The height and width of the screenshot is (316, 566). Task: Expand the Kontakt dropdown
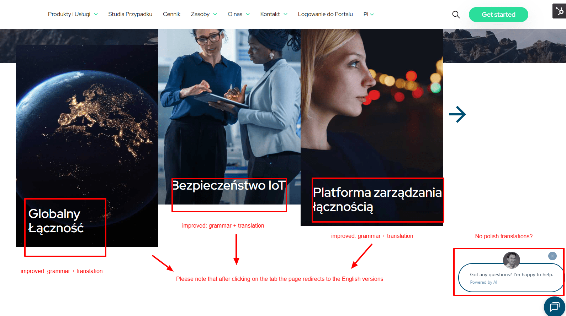pos(274,14)
